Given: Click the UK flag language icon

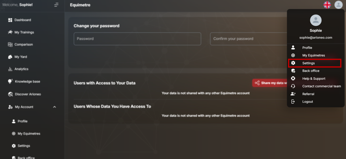Looking at the screenshot, I should (x=327, y=5).
